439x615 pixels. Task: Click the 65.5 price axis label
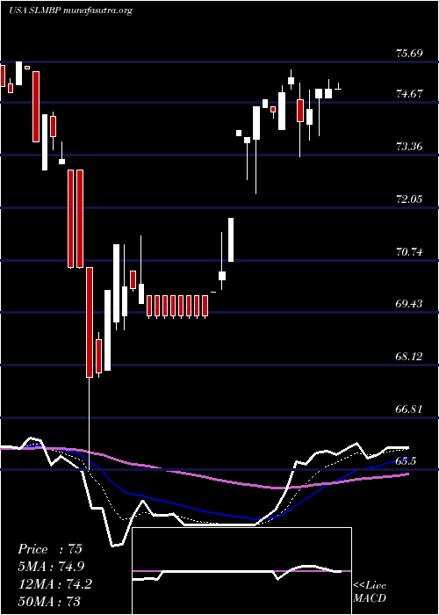(406, 461)
